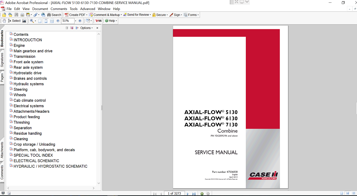Screen dimensions: 357x196
Task: Select the Hand tool
Action: click(x=4, y=21)
